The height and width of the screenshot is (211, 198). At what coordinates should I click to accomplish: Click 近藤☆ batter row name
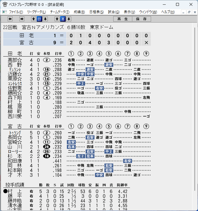pyautogui.click(x=15, y=74)
